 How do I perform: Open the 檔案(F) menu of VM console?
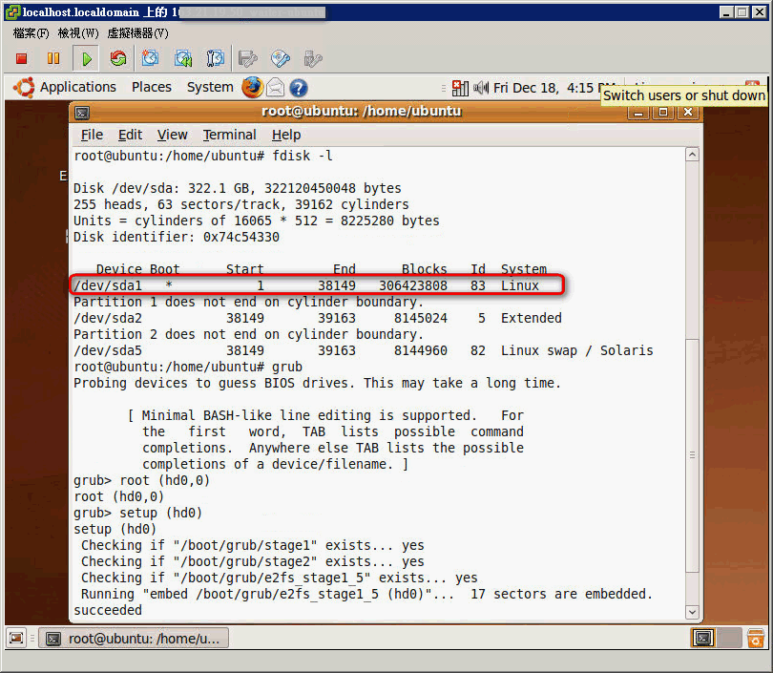(x=31, y=33)
